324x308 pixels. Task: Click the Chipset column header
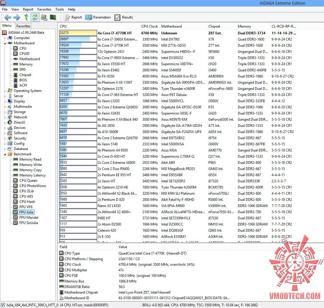(221, 26)
